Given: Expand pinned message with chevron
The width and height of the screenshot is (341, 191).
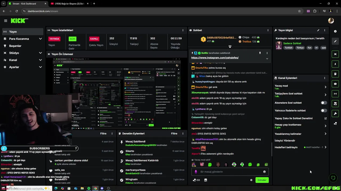Looking at the screenshot, I should [267, 59].
